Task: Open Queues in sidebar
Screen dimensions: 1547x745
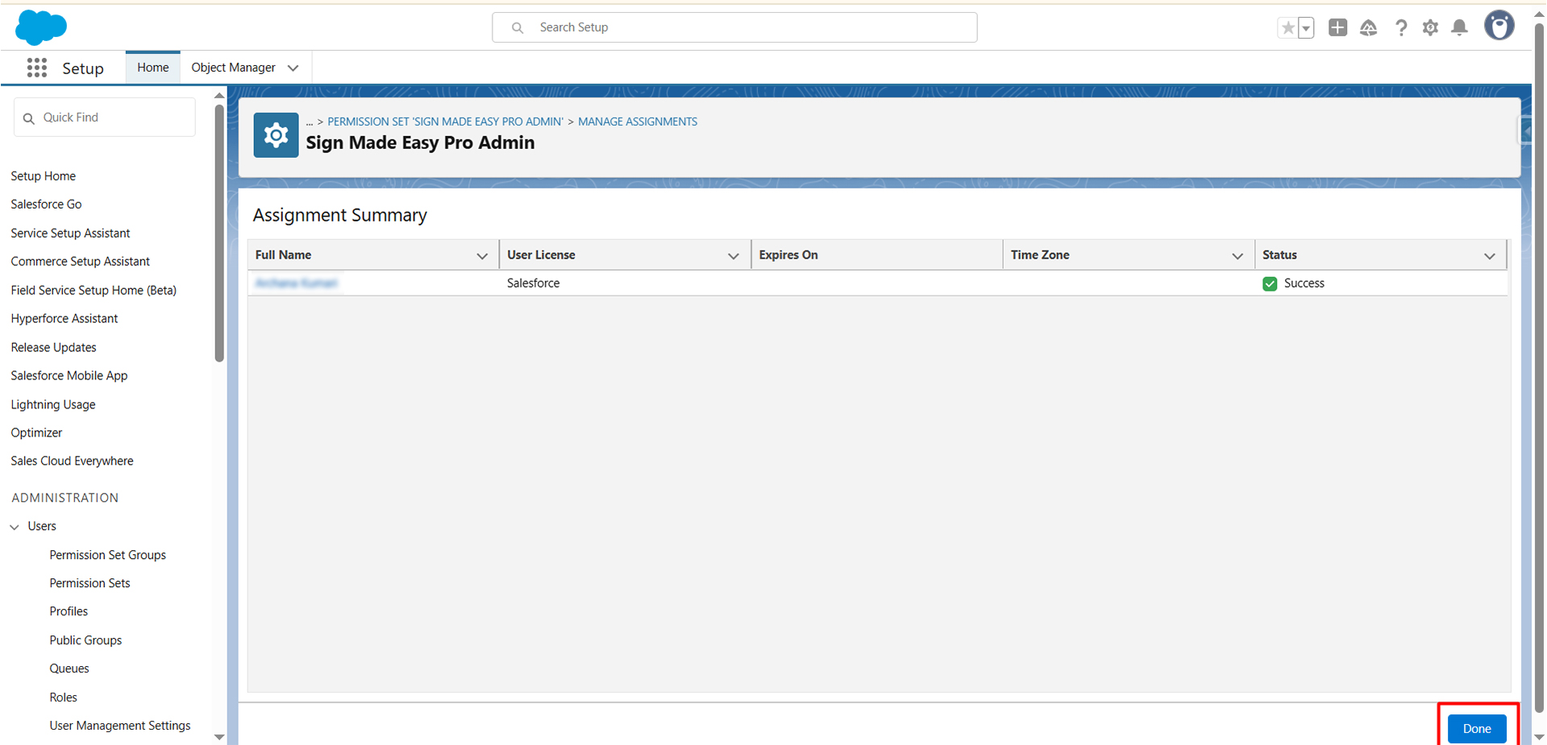Action: (x=69, y=668)
